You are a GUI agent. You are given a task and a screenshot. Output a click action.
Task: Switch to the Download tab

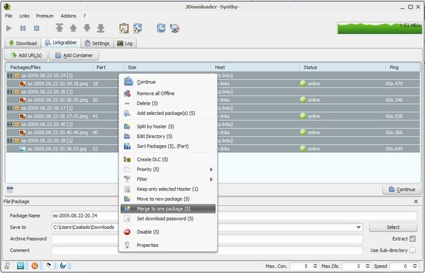coord(23,43)
